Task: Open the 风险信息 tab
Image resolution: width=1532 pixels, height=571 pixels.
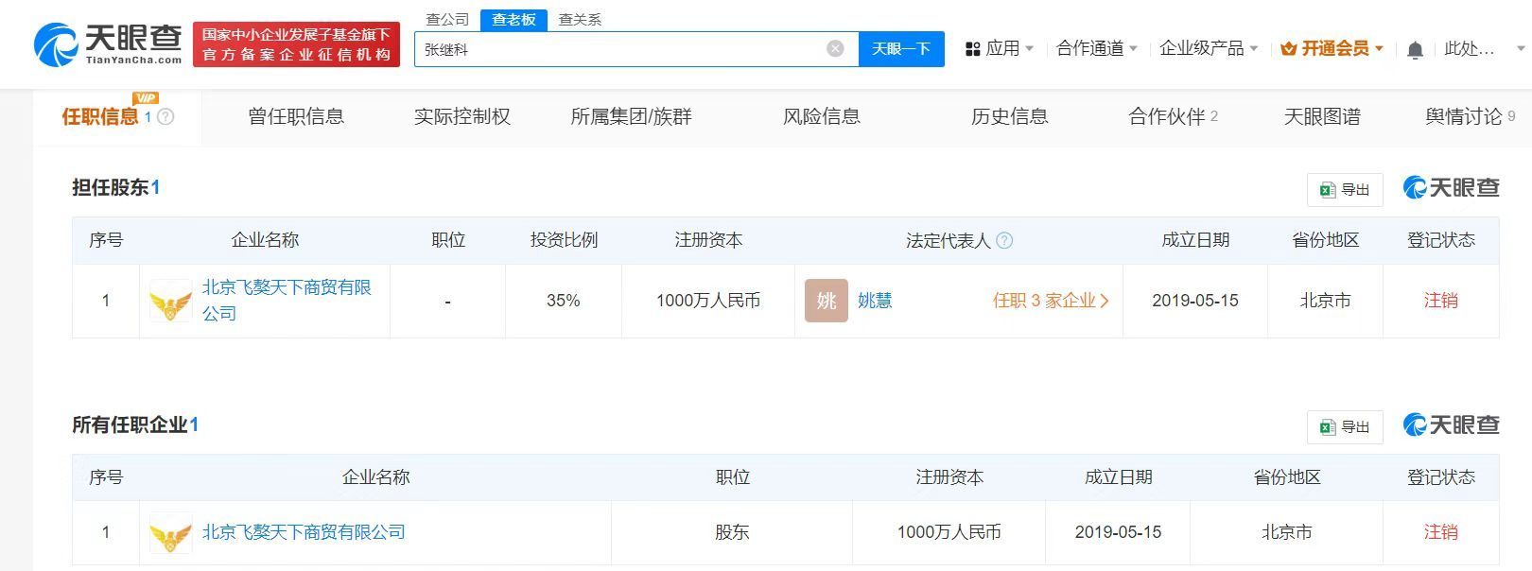Action: [822, 116]
